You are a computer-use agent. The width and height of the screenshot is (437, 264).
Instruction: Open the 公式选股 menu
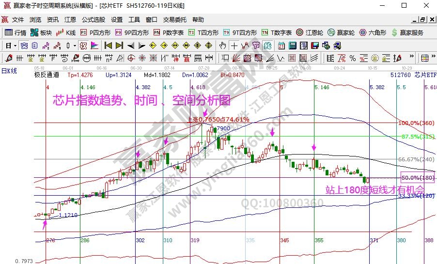pyautogui.click(x=93, y=20)
